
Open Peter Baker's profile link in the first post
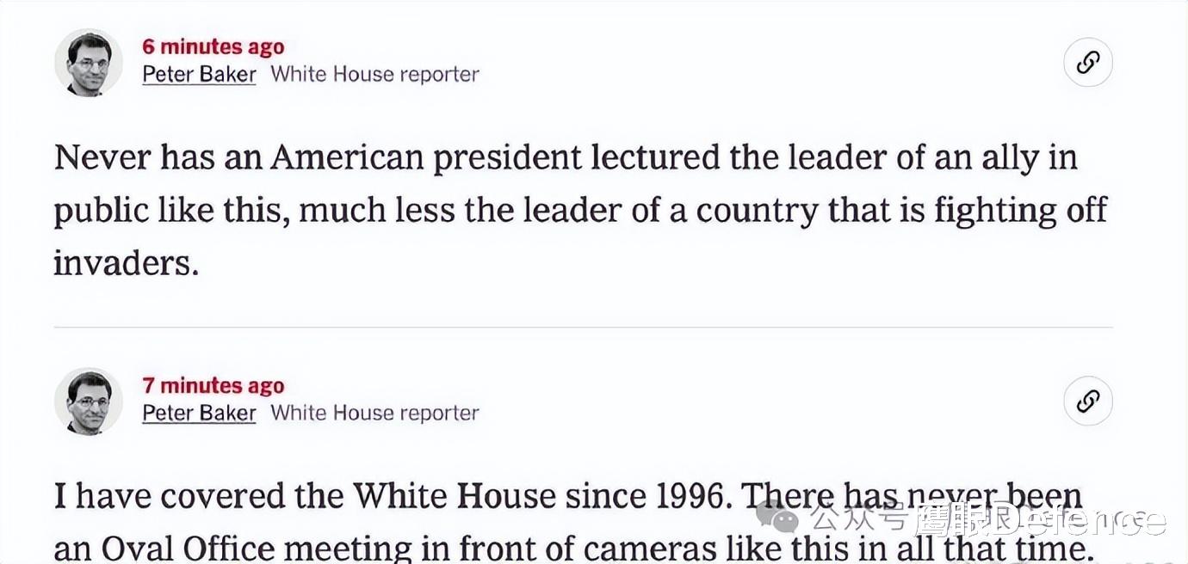click(x=199, y=75)
